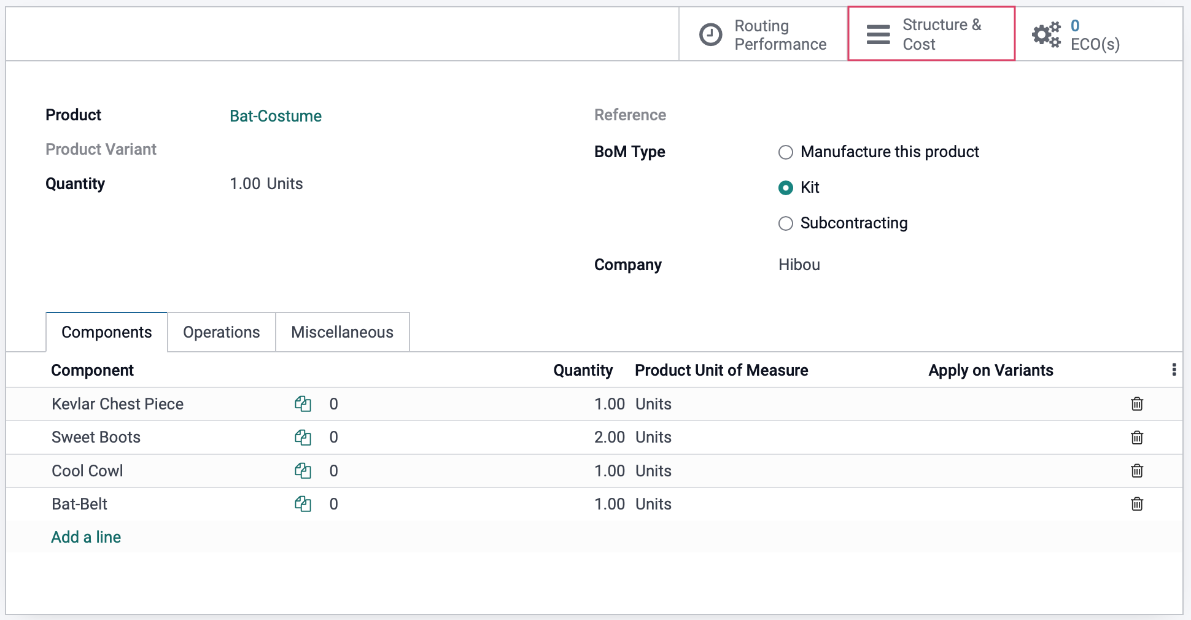Click the ECO(s) gears icon
Viewport: 1191px width, 620px height.
tap(1047, 34)
